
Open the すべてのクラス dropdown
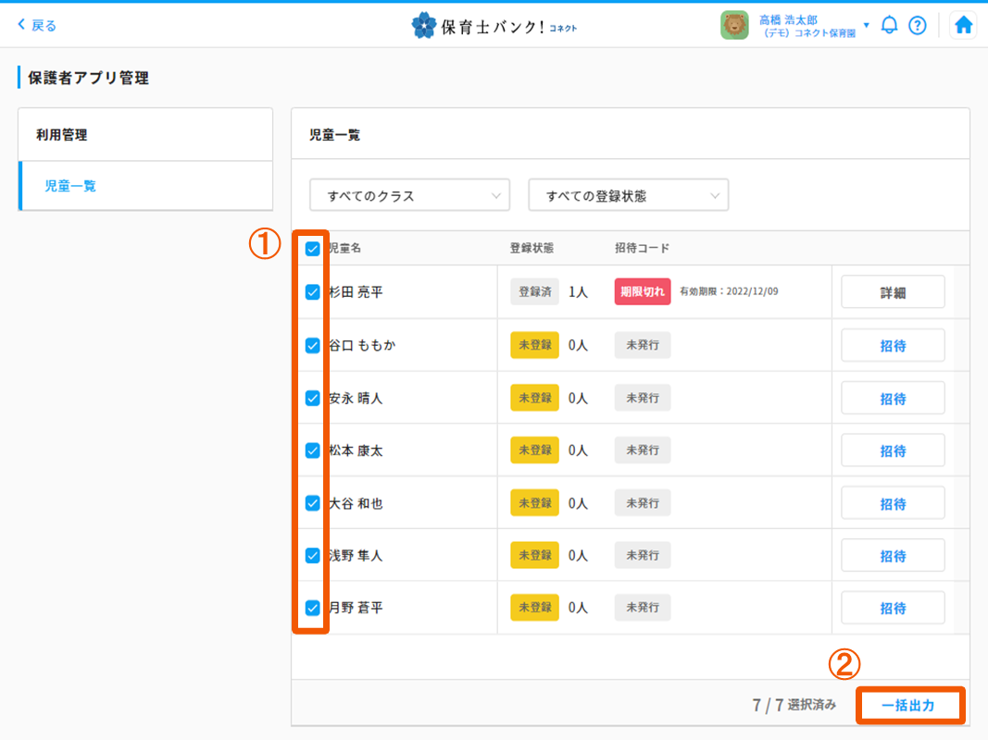409,196
